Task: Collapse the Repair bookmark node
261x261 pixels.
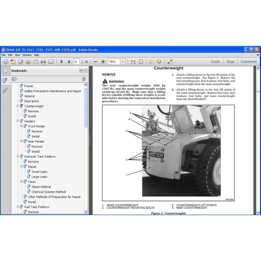Action: (21, 166)
